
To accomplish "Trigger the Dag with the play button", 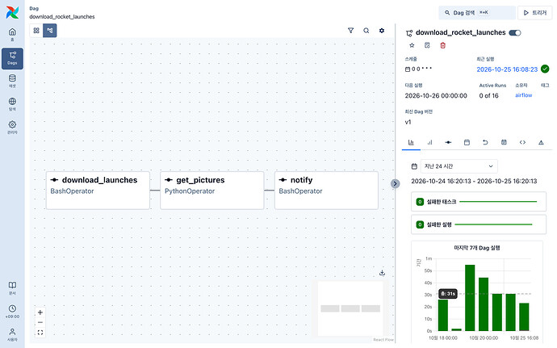I will (x=534, y=12).
